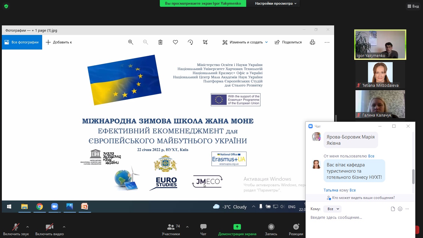Image resolution: width=423 pixels, height=238 pixels.
Task: Zoom out on the photo
Action: coord(146,42)
